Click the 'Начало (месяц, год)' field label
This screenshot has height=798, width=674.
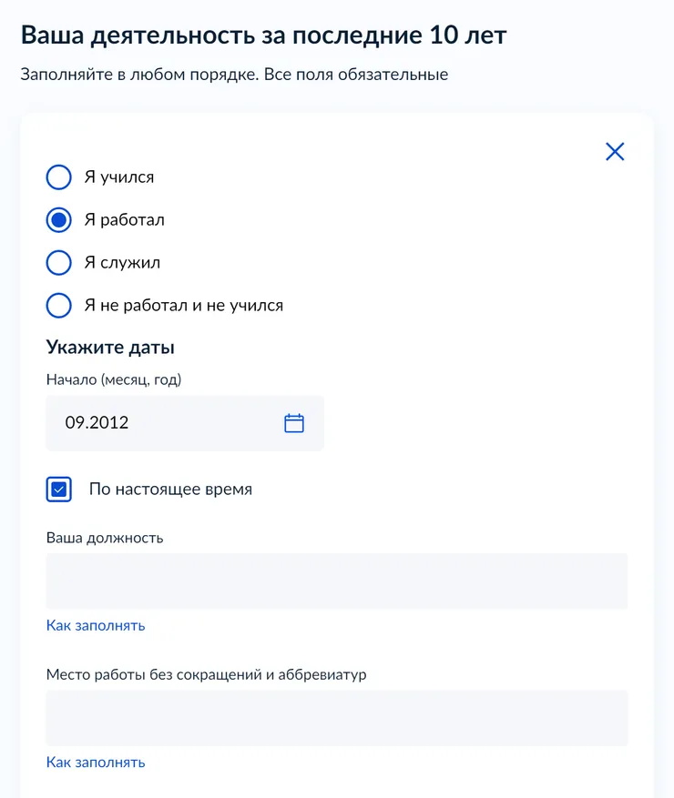[x=114, y=379]
